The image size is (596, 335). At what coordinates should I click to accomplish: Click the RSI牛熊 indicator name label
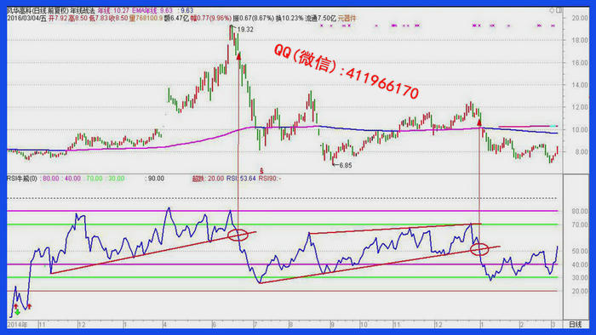click(x=21, y=179)
